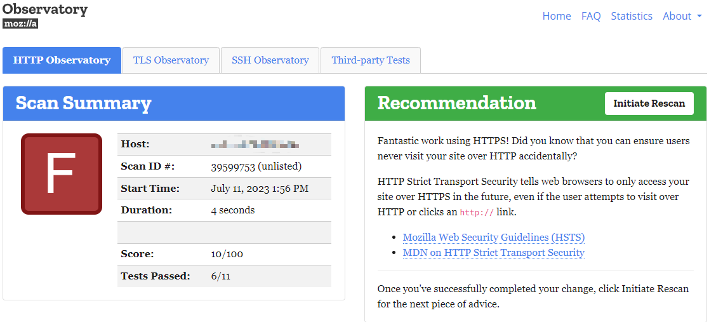Screen dimensions: 709x322
Task: Open the About dropdown menu
Action: click(682, 16)
